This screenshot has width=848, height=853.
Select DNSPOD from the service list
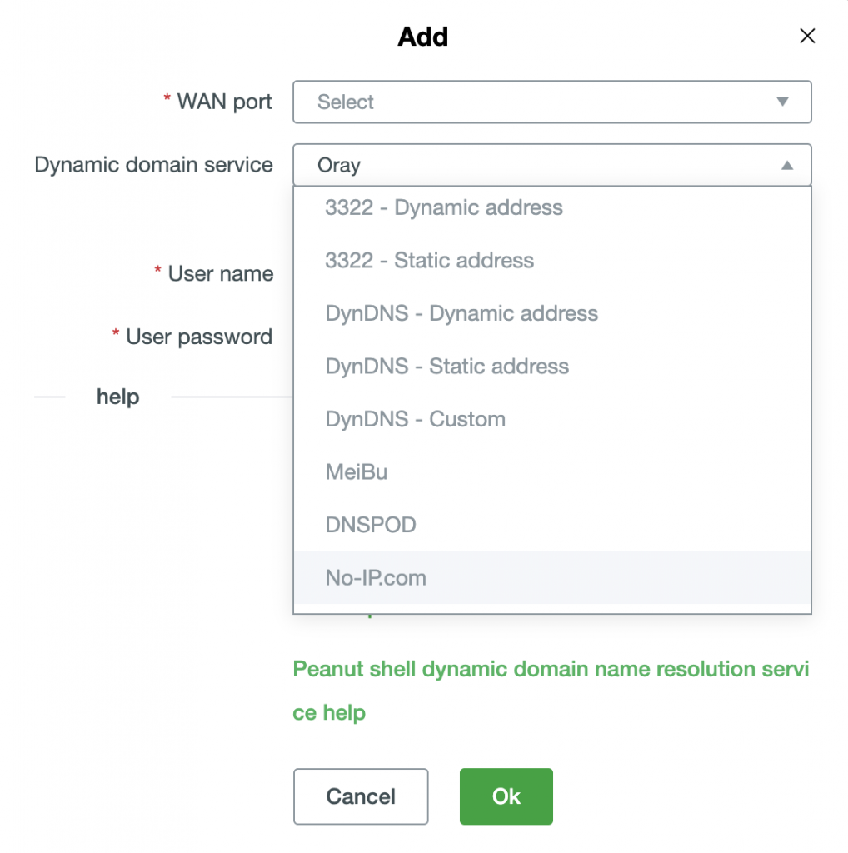pyautogui.click(x=551, y=525)
